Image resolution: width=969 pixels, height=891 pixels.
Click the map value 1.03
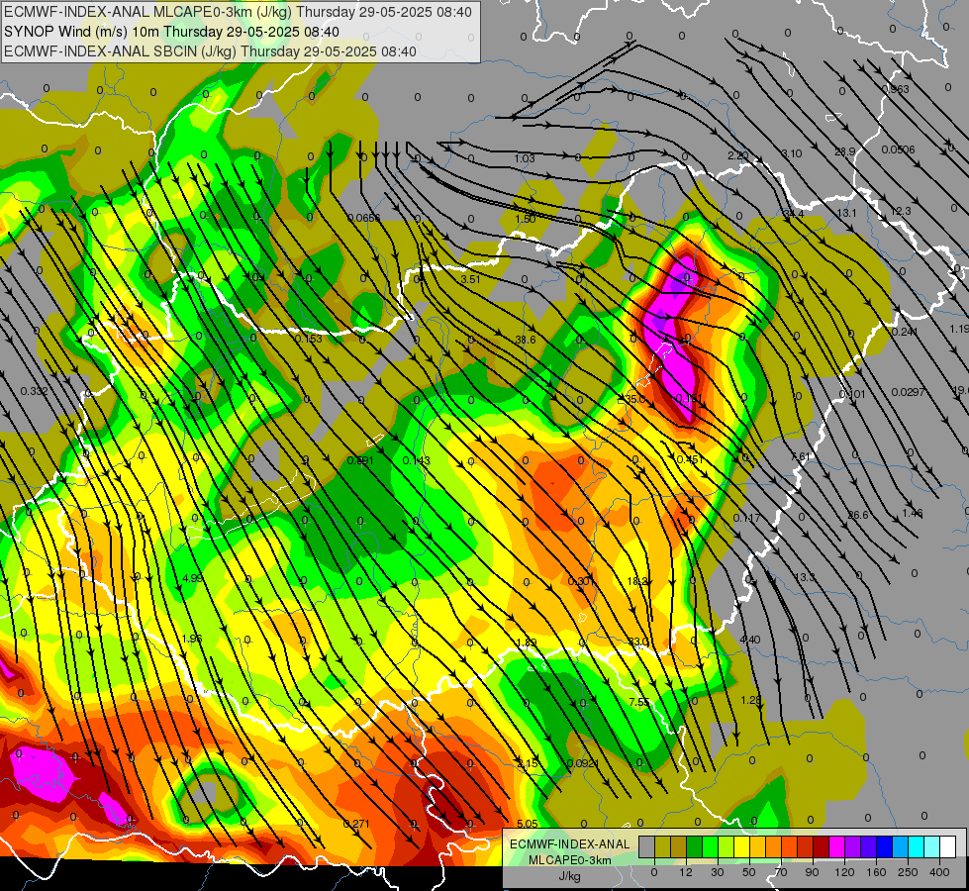(x=525, y=158)
